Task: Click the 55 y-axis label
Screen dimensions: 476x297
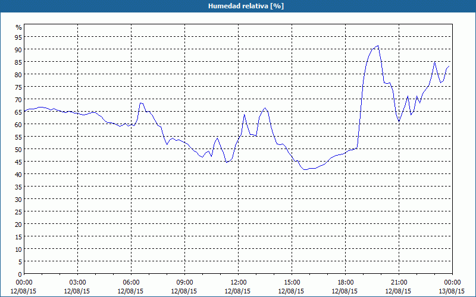Action: pyautogui.click(x=18, y=137)
